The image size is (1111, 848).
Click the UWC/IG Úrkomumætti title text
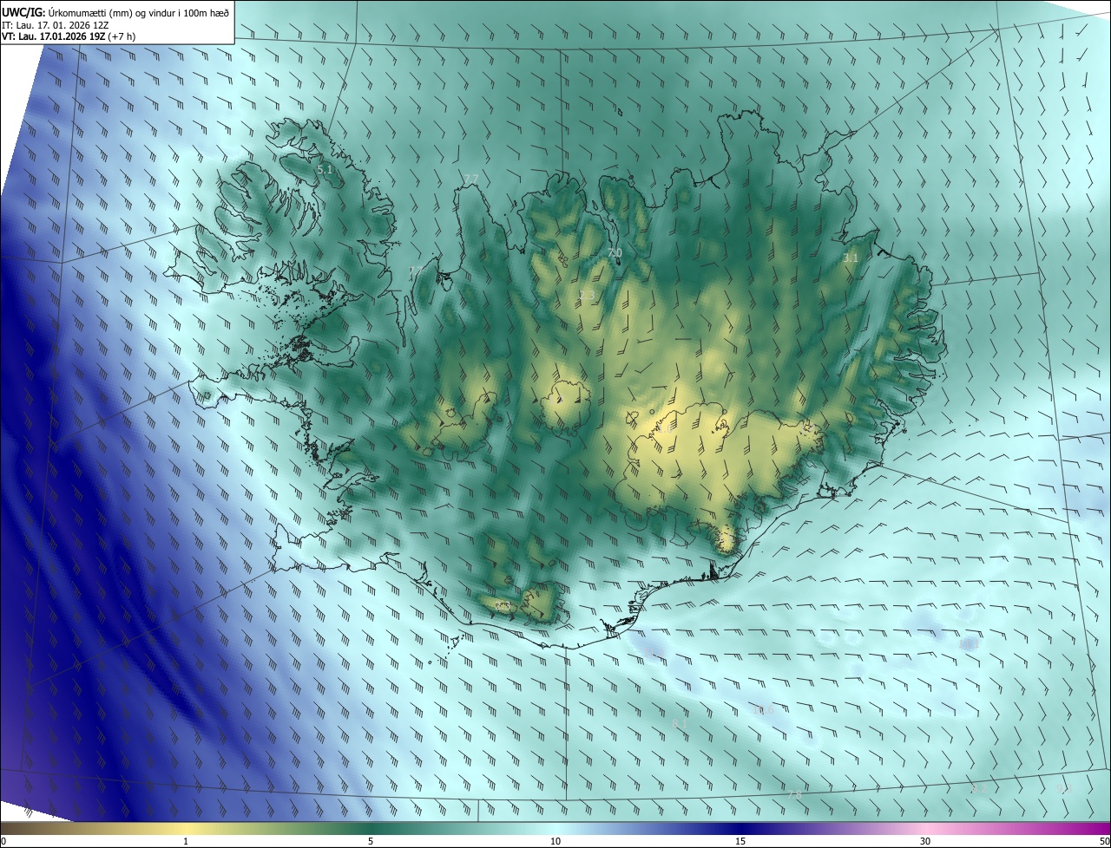point(115,11)
